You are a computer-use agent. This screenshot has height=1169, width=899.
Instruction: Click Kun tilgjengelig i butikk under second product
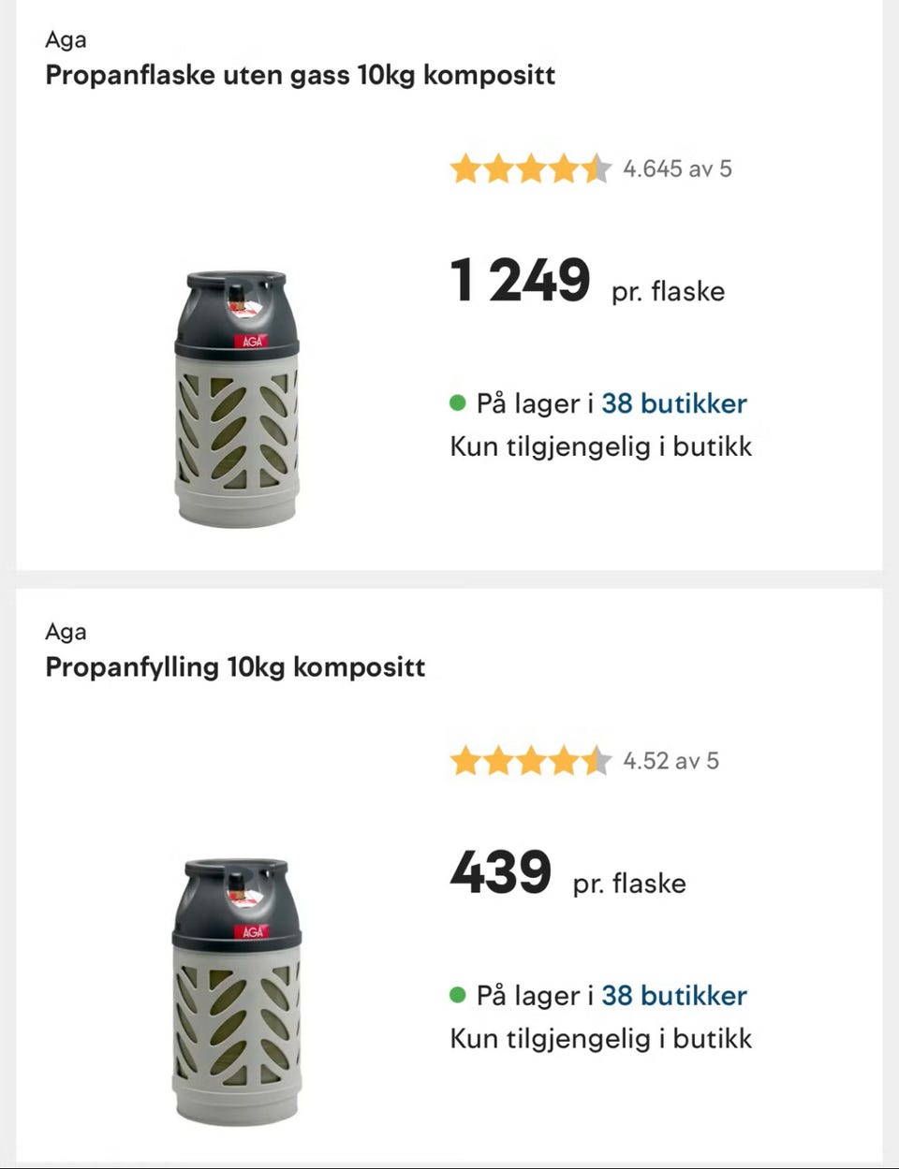pyautogui.click(x=600, y=1038)
